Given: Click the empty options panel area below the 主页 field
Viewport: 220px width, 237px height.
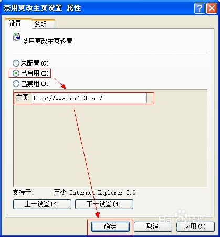Looking at the screenshot, I should (x=110, y=145).
